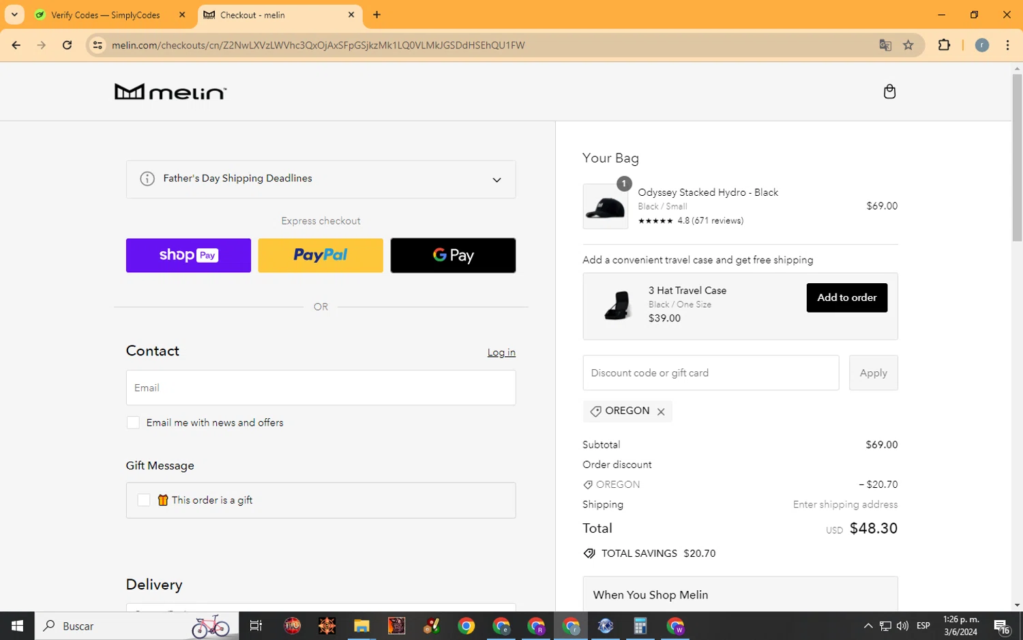Viewport: 1023px width, 640px height.
Task: Open the volume control in tray
Action: [x=902, y=626]
